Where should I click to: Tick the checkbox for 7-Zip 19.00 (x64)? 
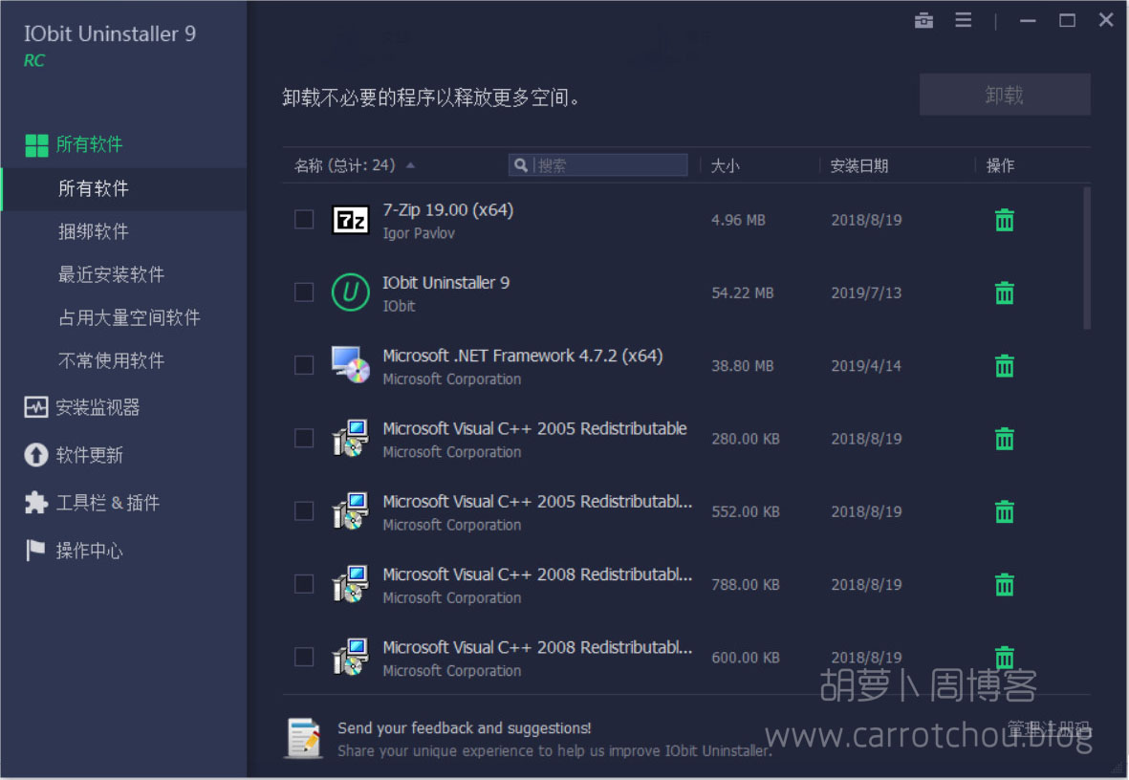[304, 219]
